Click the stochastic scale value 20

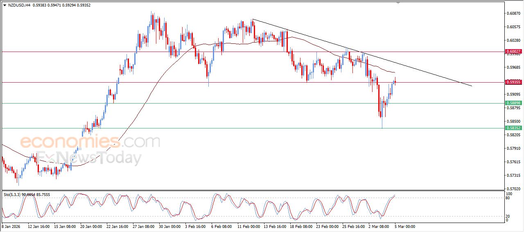coord(508,216)
